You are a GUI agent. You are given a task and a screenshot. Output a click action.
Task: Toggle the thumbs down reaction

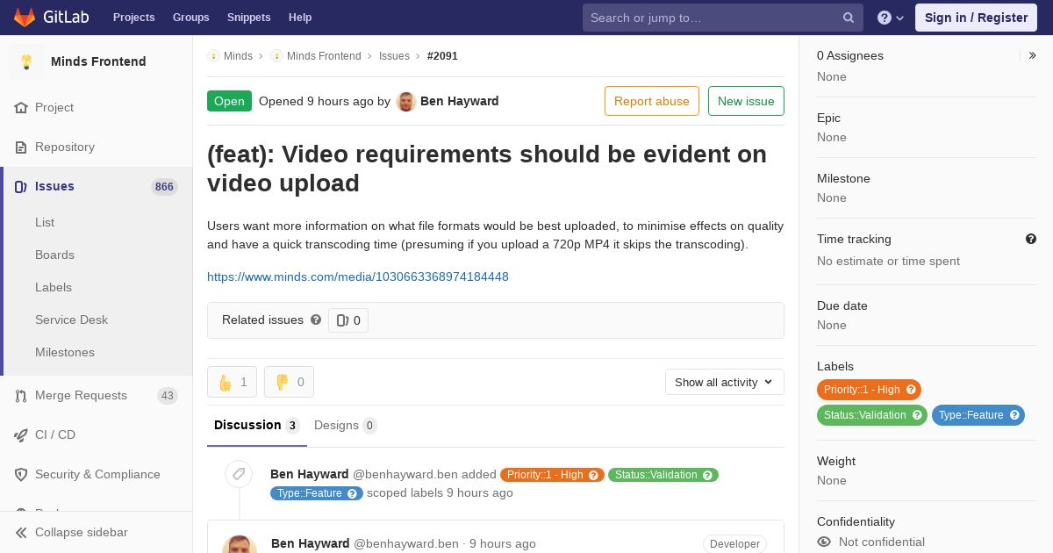[x=289, y=382]
